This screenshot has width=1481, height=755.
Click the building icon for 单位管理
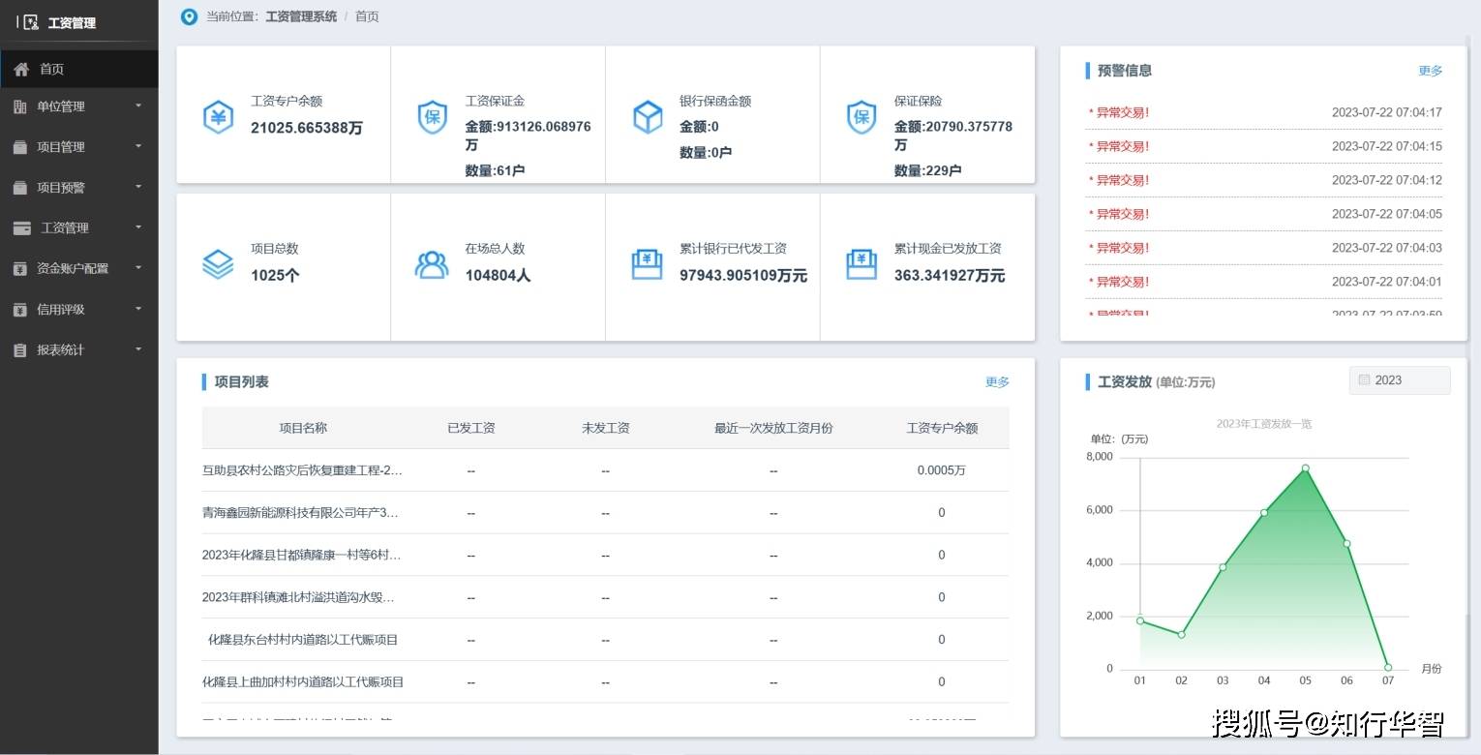[20, 106]
